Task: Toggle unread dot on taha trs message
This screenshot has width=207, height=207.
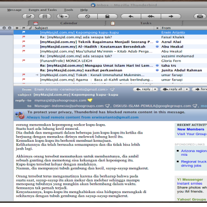Action: click(x=157, y=65)
